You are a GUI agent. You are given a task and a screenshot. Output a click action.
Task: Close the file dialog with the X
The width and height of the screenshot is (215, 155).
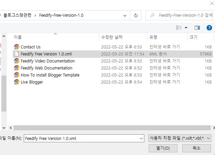coord(212,3)
